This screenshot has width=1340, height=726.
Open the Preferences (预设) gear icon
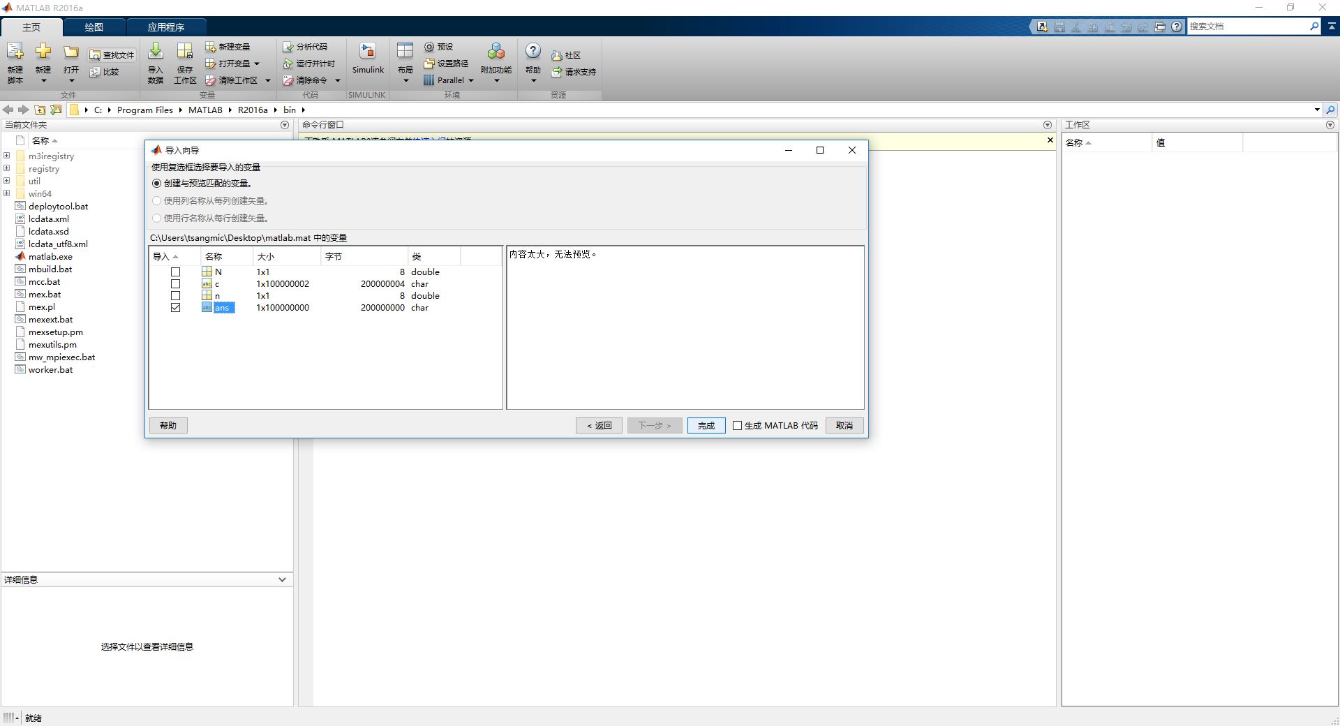pos(429,47)
